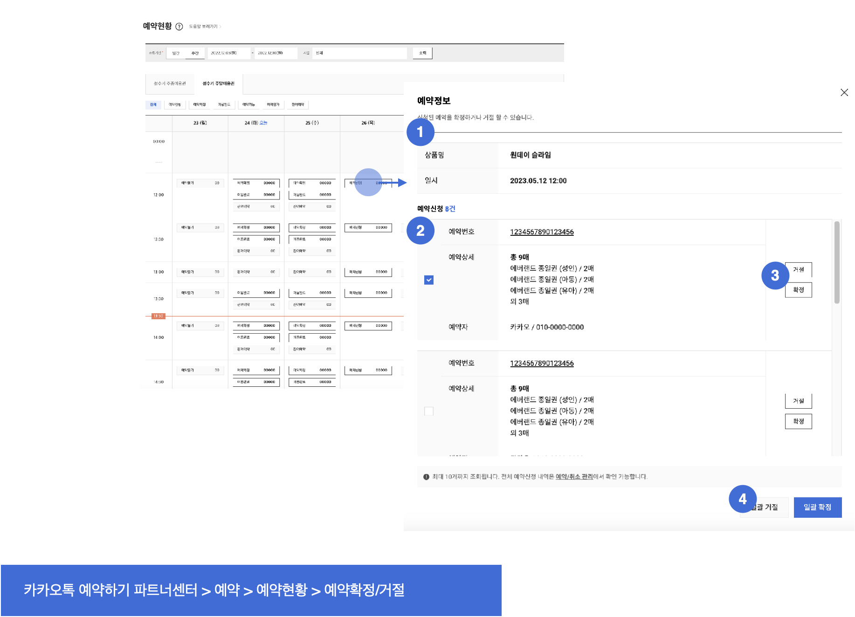Screen dimensions: 855x617
Task: Open the end date picker 2022.12.10
Action: click(x=276, y=53)
